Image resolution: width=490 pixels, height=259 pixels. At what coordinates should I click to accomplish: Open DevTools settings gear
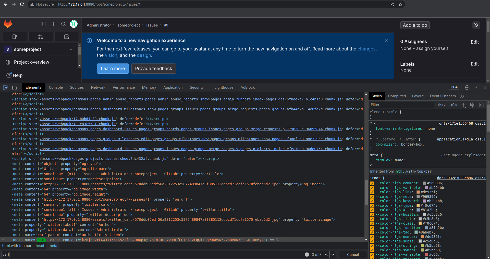point(467,87)
